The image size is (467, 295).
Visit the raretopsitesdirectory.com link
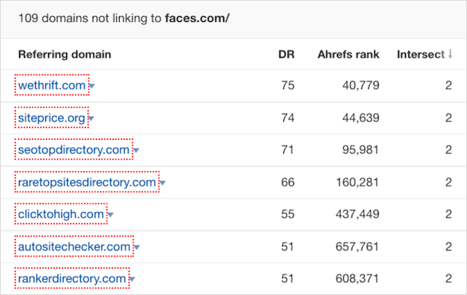pyautogui.click(x=87, y=182)
